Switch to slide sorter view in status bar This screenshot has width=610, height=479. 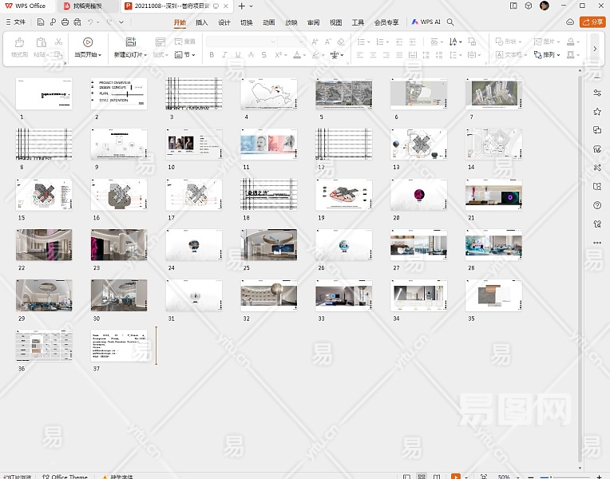422,477
